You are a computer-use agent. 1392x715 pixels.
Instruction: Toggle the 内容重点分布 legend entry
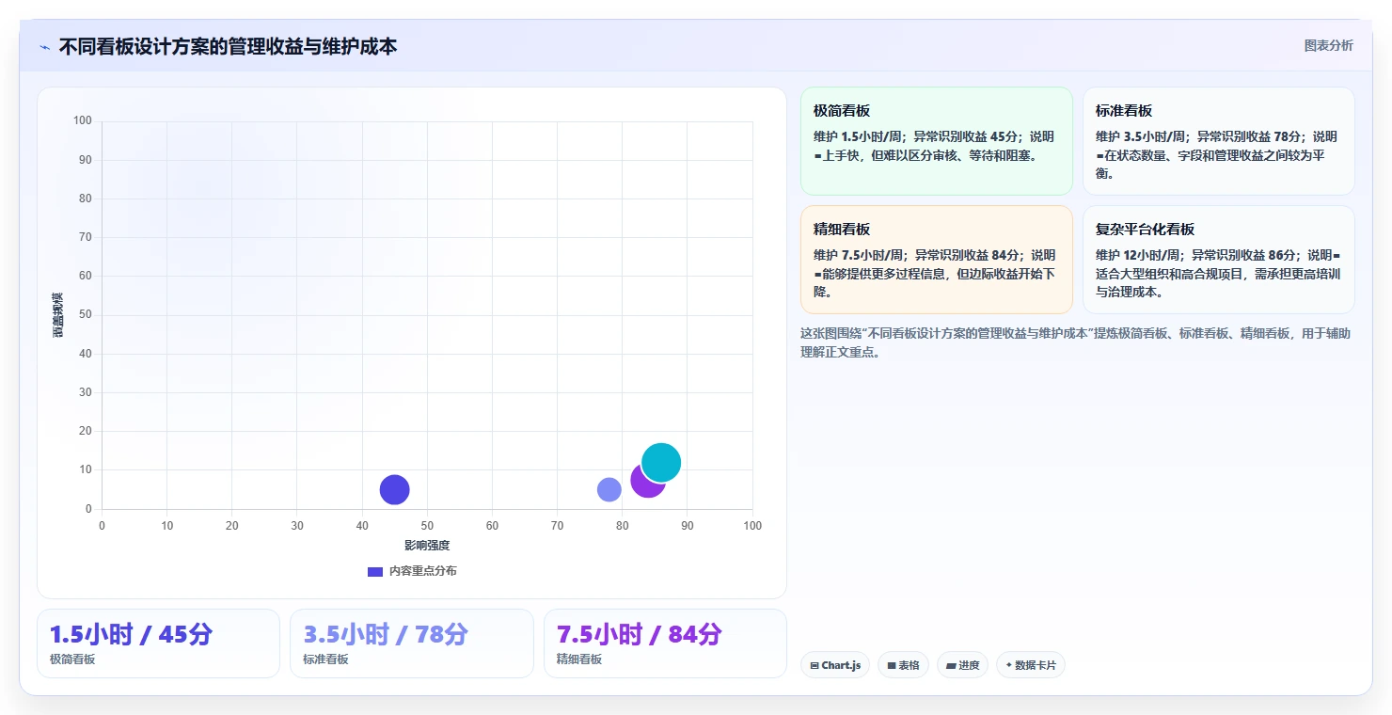pos(412,571)
